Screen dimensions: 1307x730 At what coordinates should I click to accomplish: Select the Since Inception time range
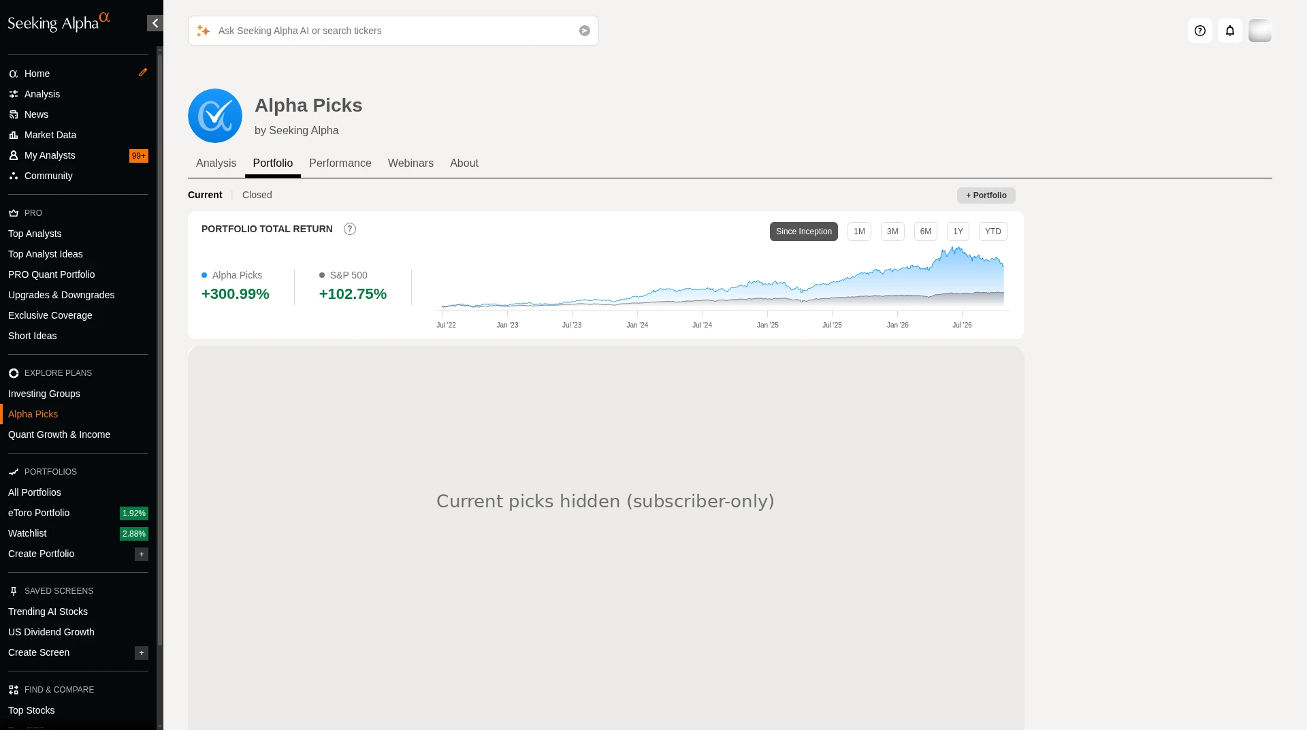click(x=804, y=232)
